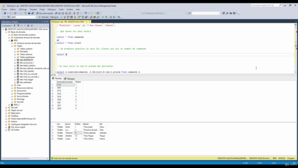The width and height of the screenshot is (298, 168).
Task: Click the save all icon
Action: [33, 14]
